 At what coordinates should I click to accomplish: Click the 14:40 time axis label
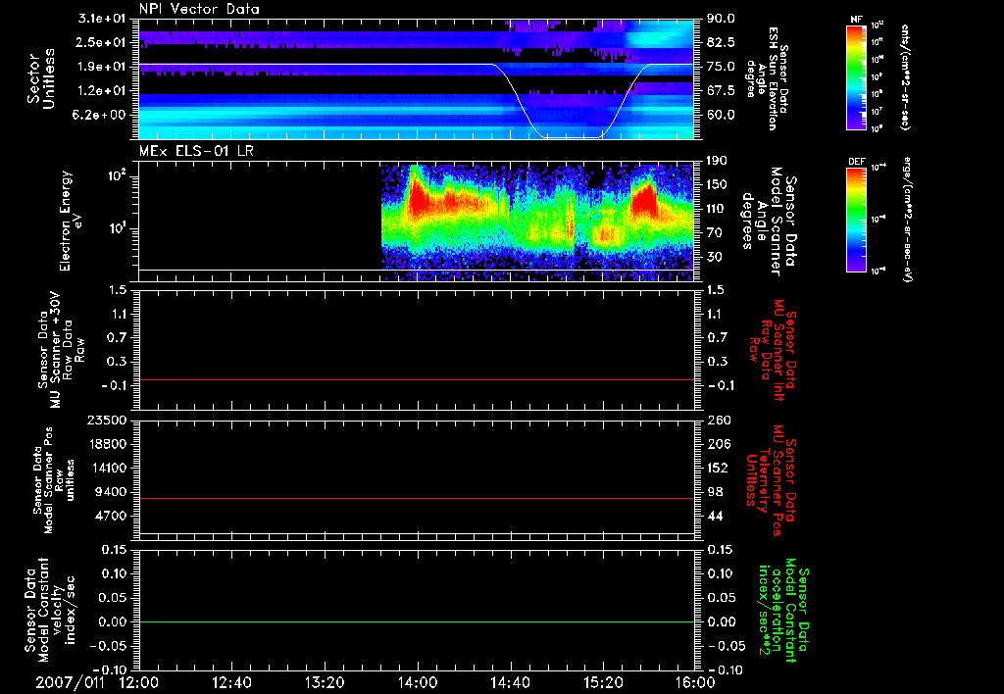510,682
